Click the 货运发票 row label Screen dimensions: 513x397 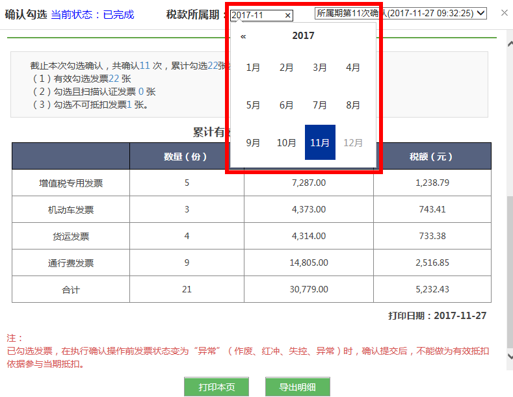coord(71,237)
